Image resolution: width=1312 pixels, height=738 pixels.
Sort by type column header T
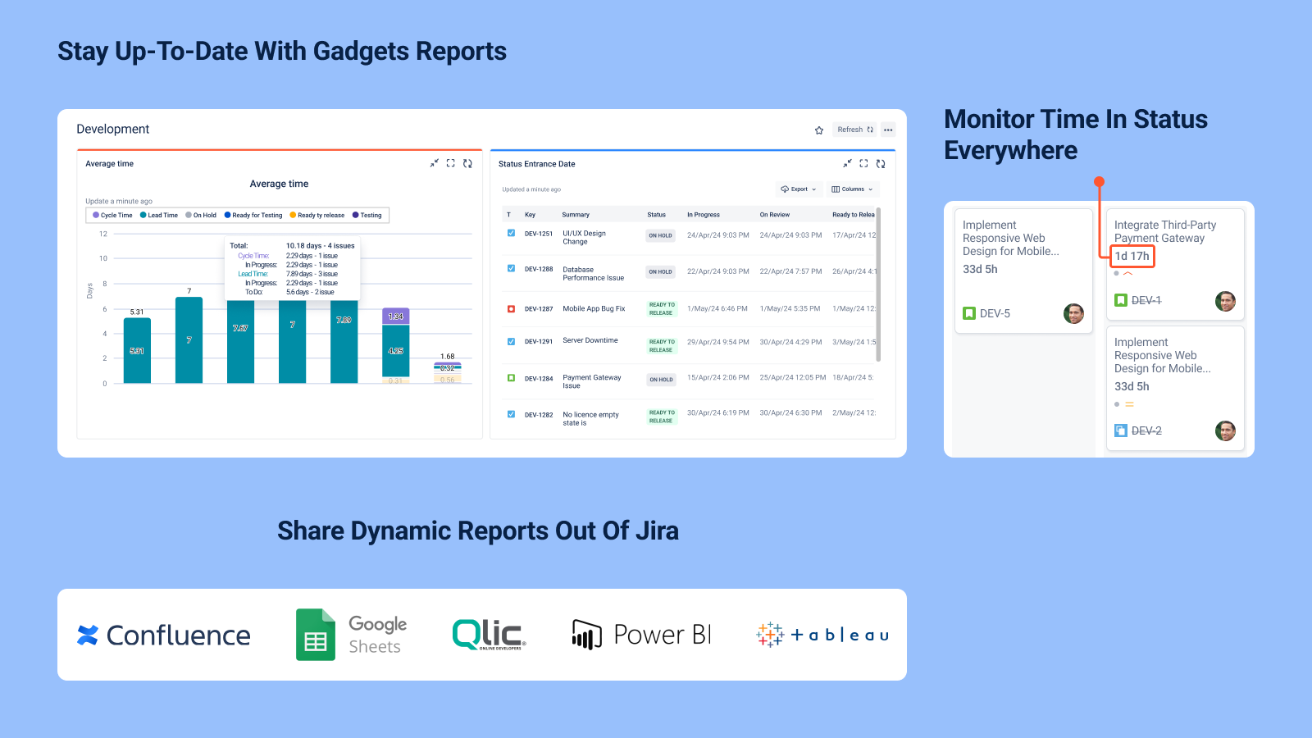(508, 215)
